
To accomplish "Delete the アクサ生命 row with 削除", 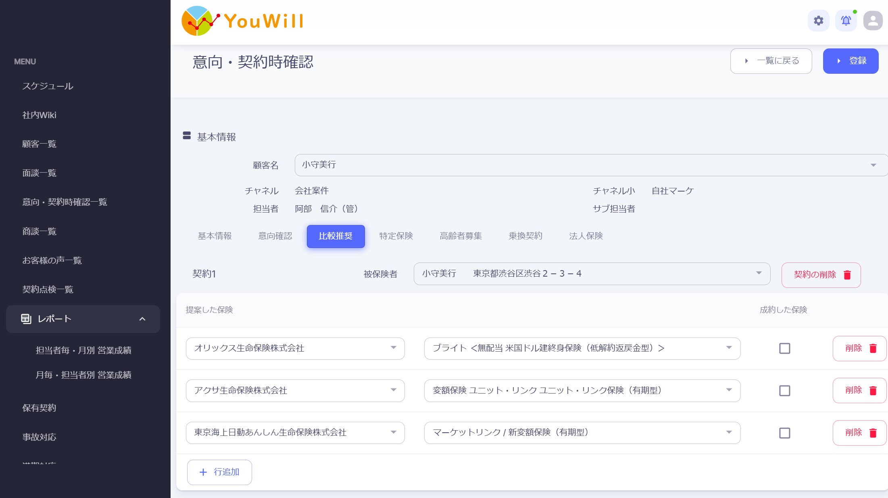I will pos(860,391).
